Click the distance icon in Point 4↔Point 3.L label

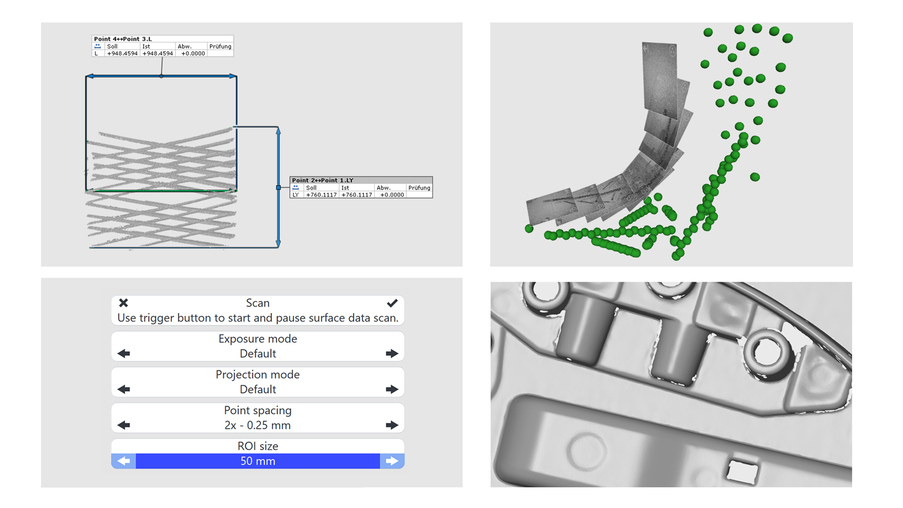(x=98, y=46)
